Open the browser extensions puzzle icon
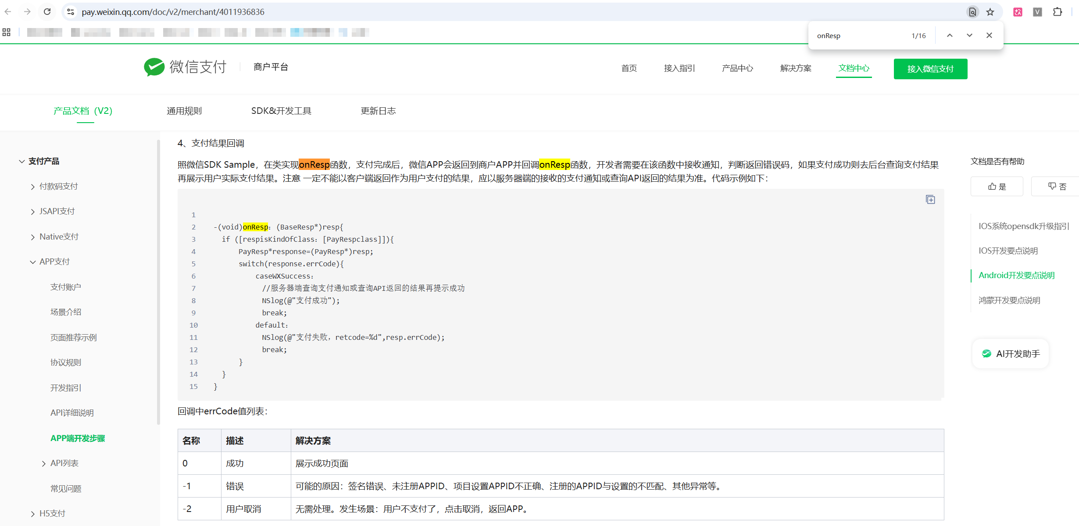 1058,12
